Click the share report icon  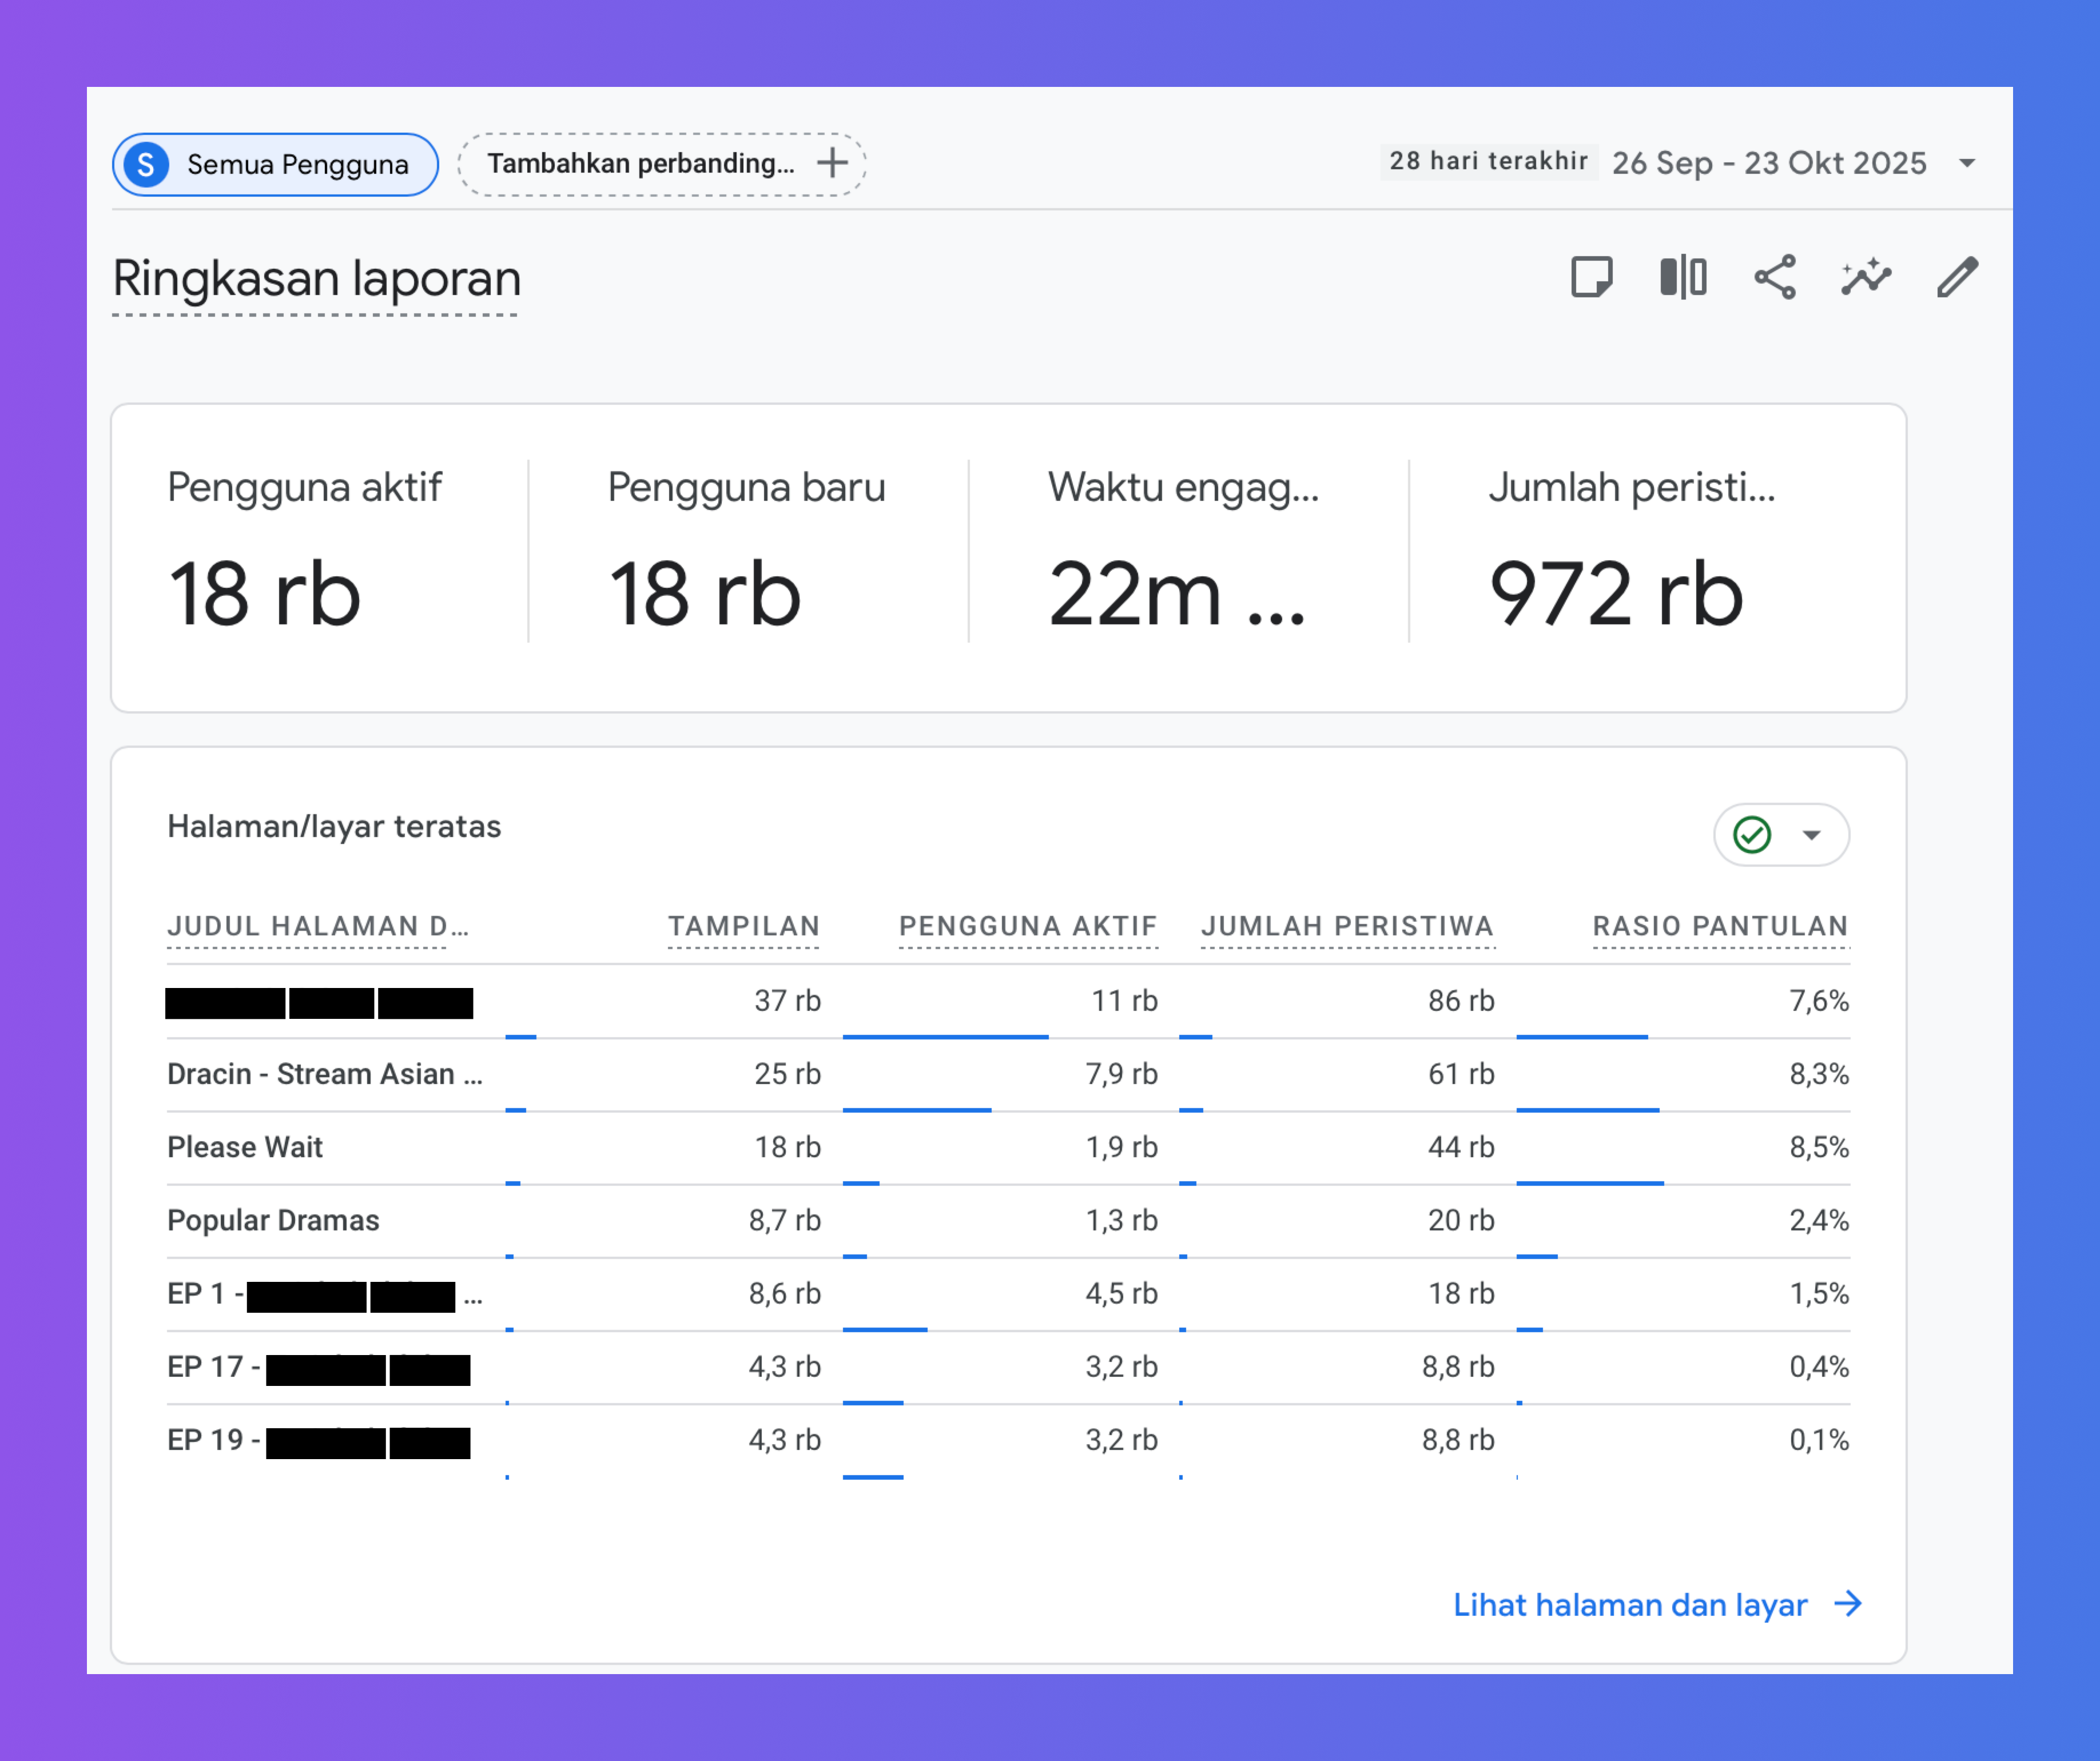(x=1775, y=277)
